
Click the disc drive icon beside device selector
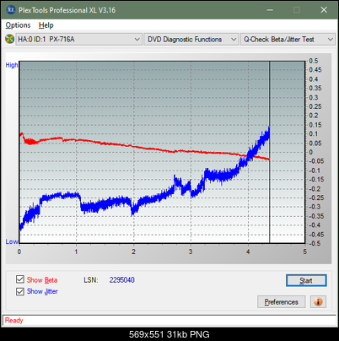[9, 39]
